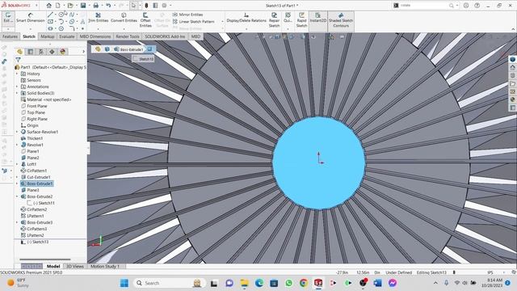This screenshot has width=517, height=291.
Task: Collapse the Boss-Extrude2 feature
Action: (x=17, y=196)
